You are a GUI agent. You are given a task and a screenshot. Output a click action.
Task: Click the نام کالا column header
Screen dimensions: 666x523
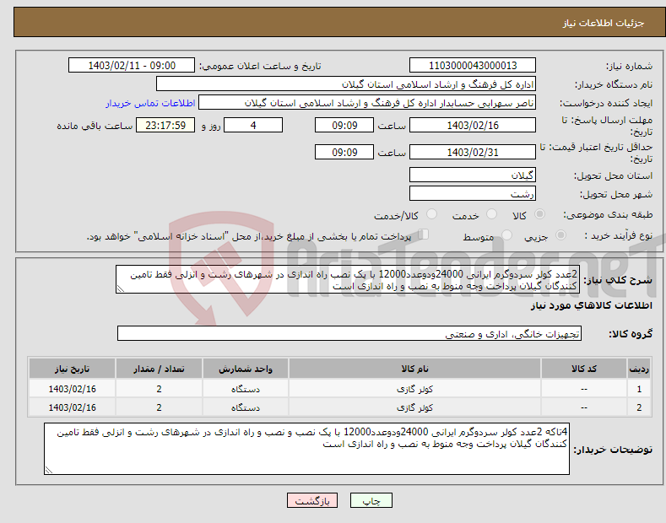(x=414, y=369)
